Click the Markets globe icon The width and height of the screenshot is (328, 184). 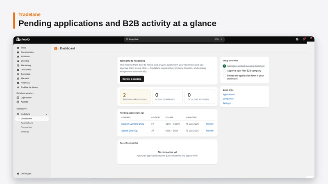coord(18,79)
